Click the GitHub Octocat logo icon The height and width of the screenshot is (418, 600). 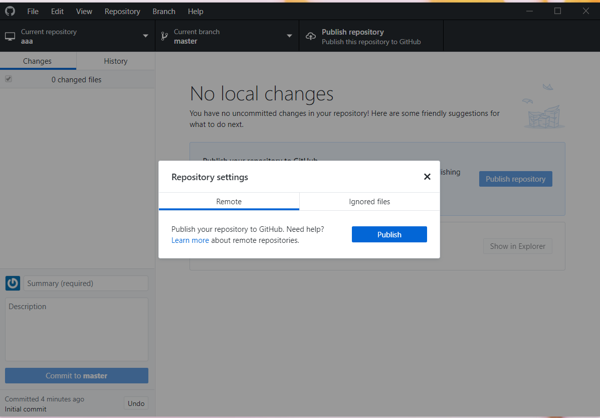click(10, 11)
